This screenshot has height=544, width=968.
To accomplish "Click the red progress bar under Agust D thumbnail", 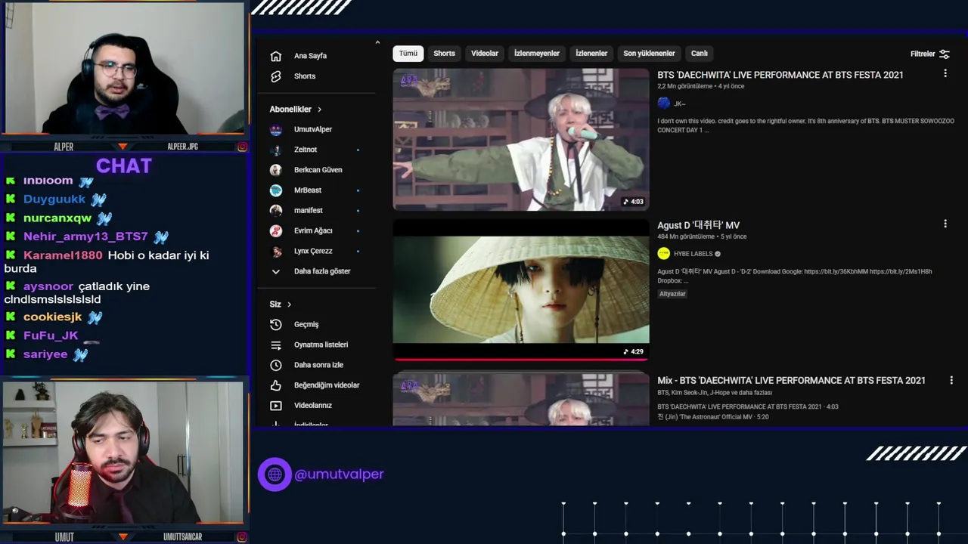I will (x=521, y=360).
